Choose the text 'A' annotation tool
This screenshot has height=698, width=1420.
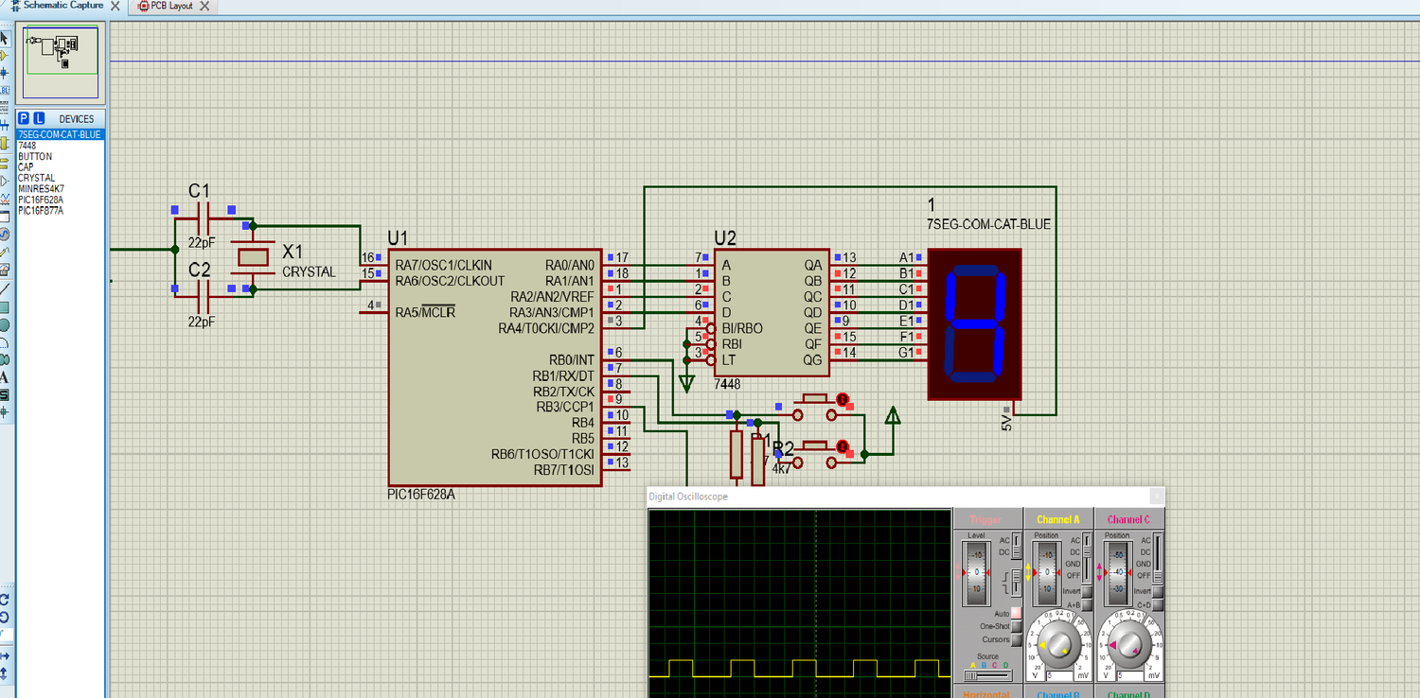[5, 378]
